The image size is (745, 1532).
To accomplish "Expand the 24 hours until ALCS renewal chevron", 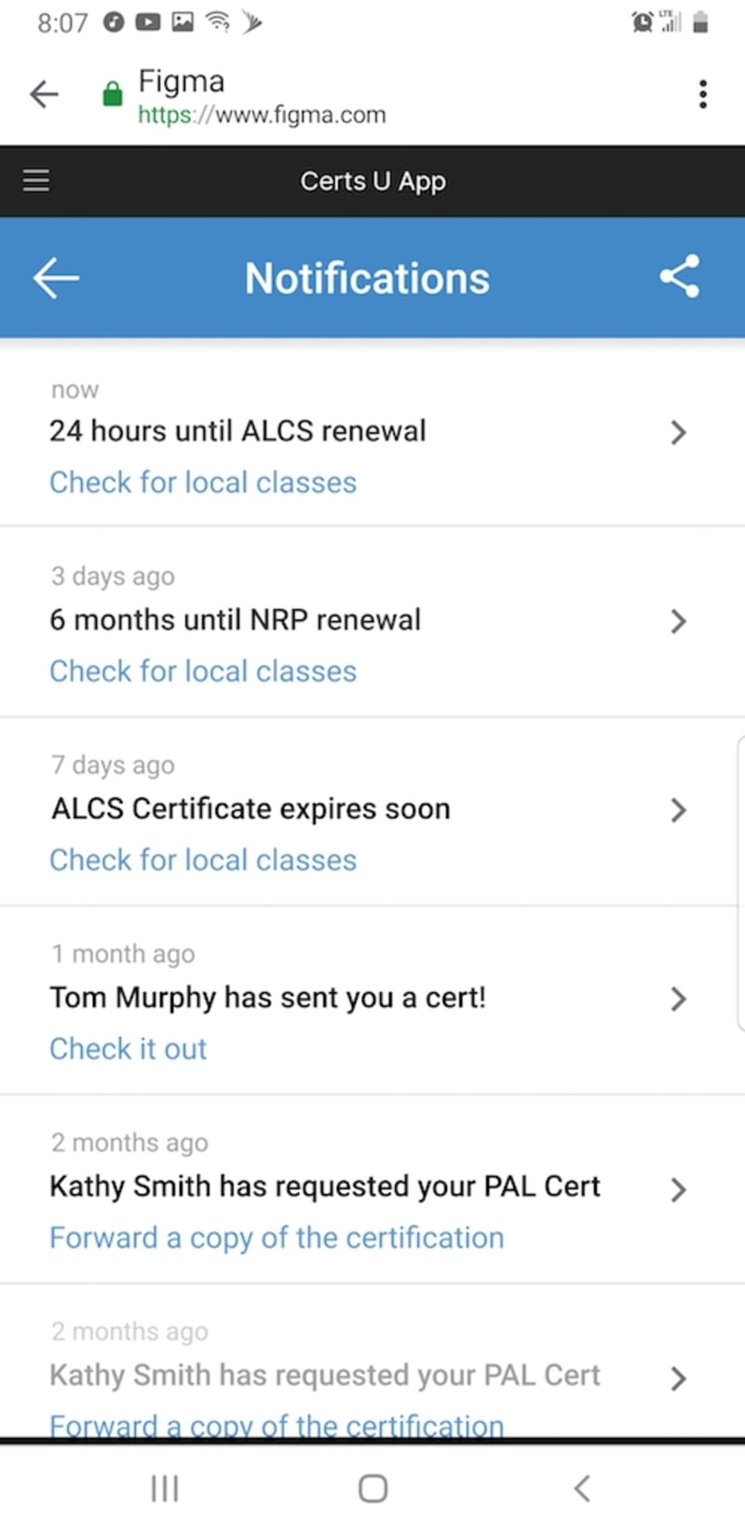I will [678, 432].
